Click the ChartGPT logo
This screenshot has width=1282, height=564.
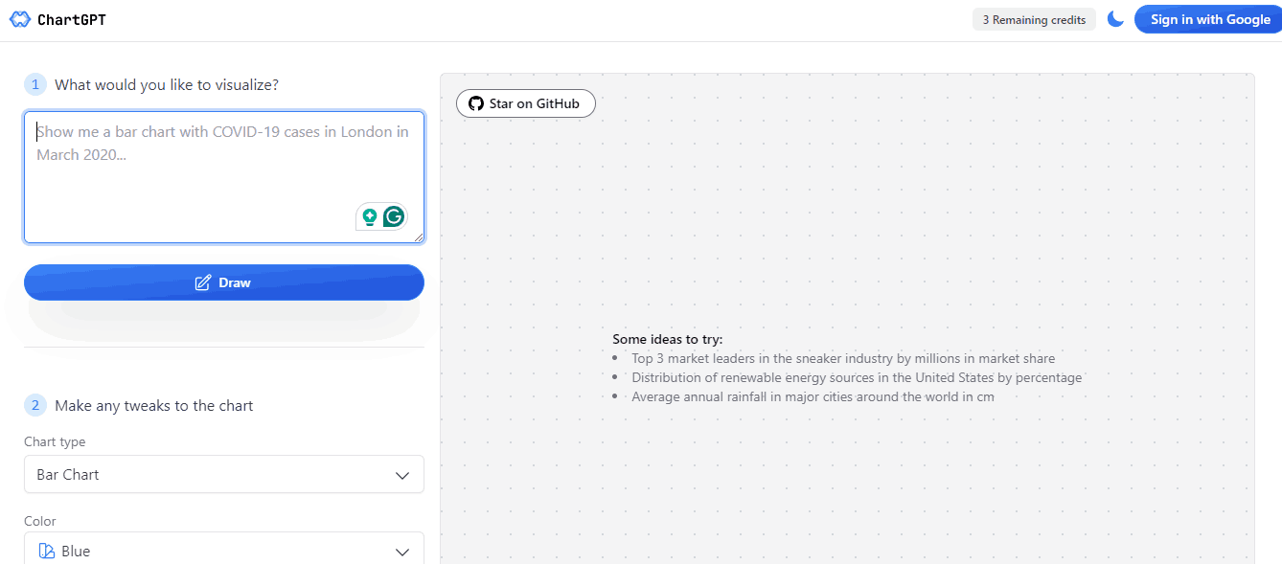[57, 18]
